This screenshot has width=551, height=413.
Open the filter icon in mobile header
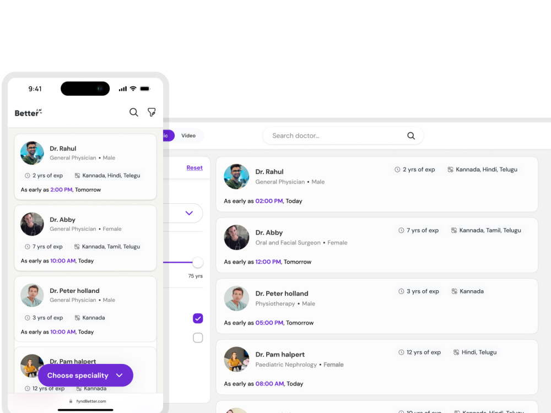point(152,112)
